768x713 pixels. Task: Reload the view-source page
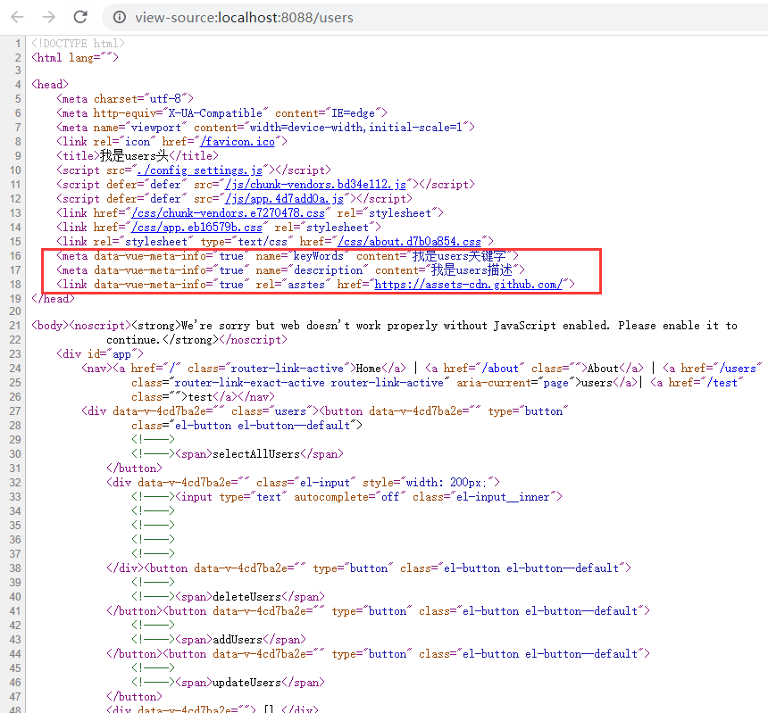(x=79, y=17)
